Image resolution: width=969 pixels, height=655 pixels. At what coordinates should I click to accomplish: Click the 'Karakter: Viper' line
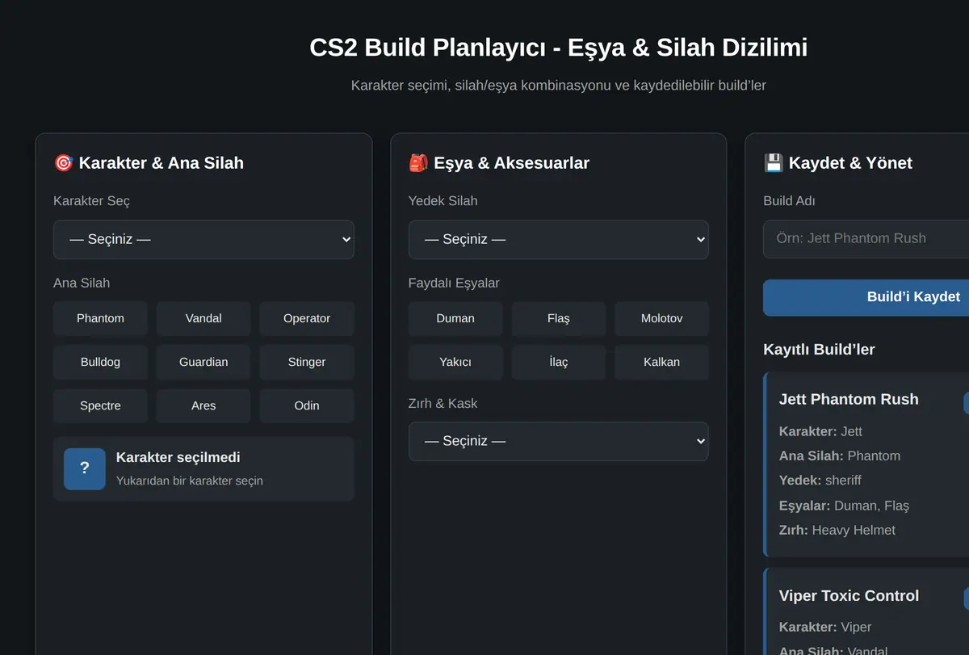click(x=825, y=628)
